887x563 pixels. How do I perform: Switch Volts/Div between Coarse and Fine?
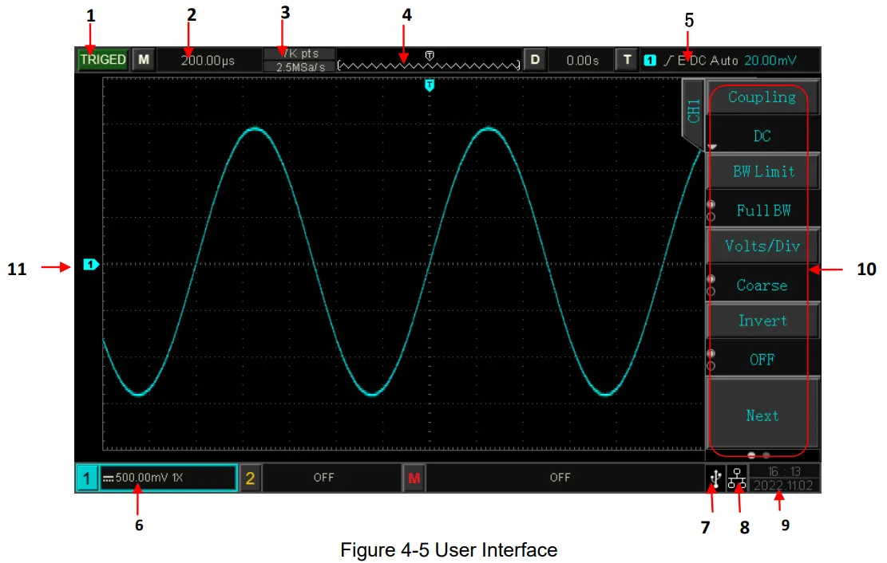pyautogui.click(x=761, y=266)
